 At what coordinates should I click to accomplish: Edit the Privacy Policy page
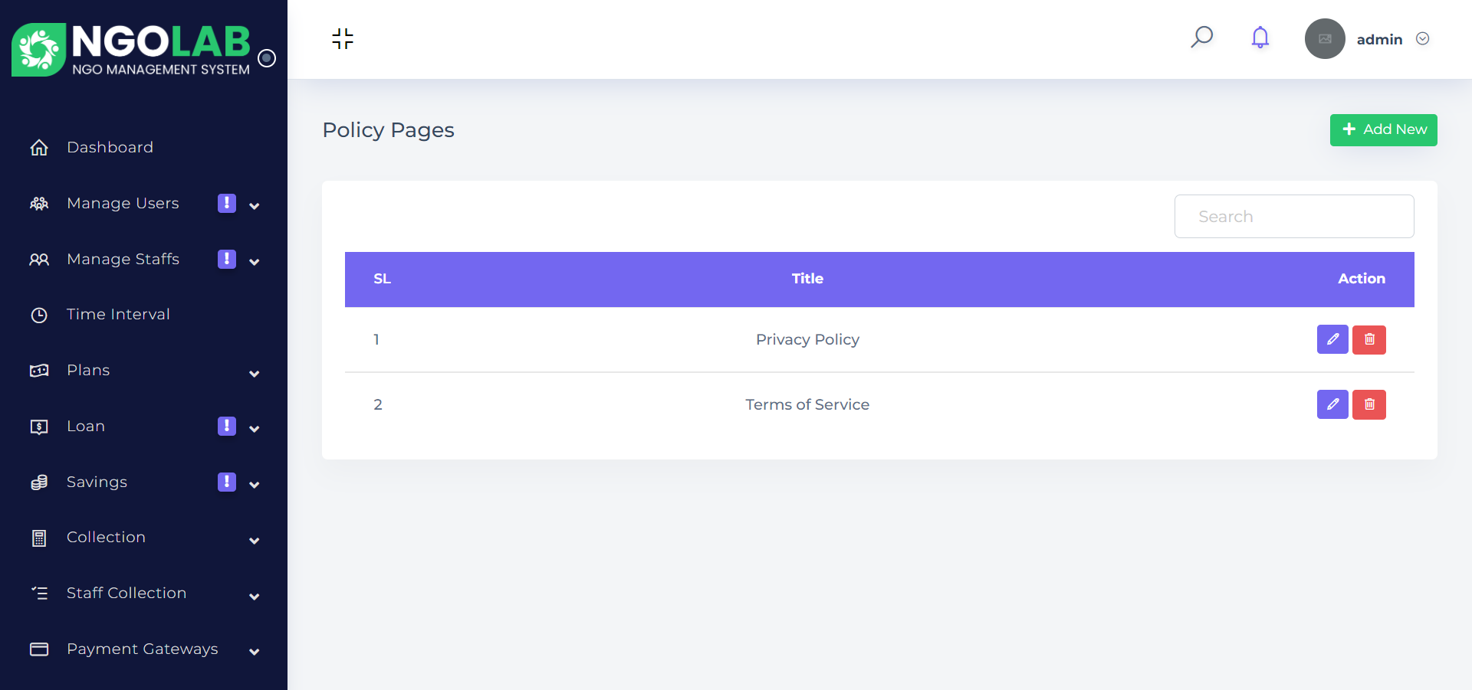click(1332, 339)
